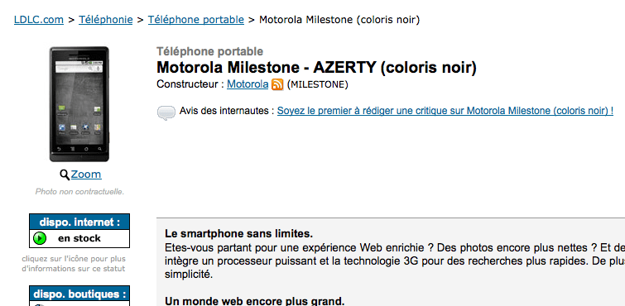Click the 'dispo. boutiques' header box
This screenshot has height=306, width=625.
[79, 294]
